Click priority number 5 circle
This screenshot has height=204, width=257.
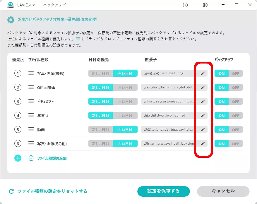pos(18,130)
